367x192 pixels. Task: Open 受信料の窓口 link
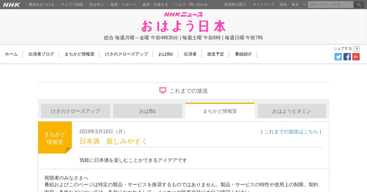pos(235,5)
